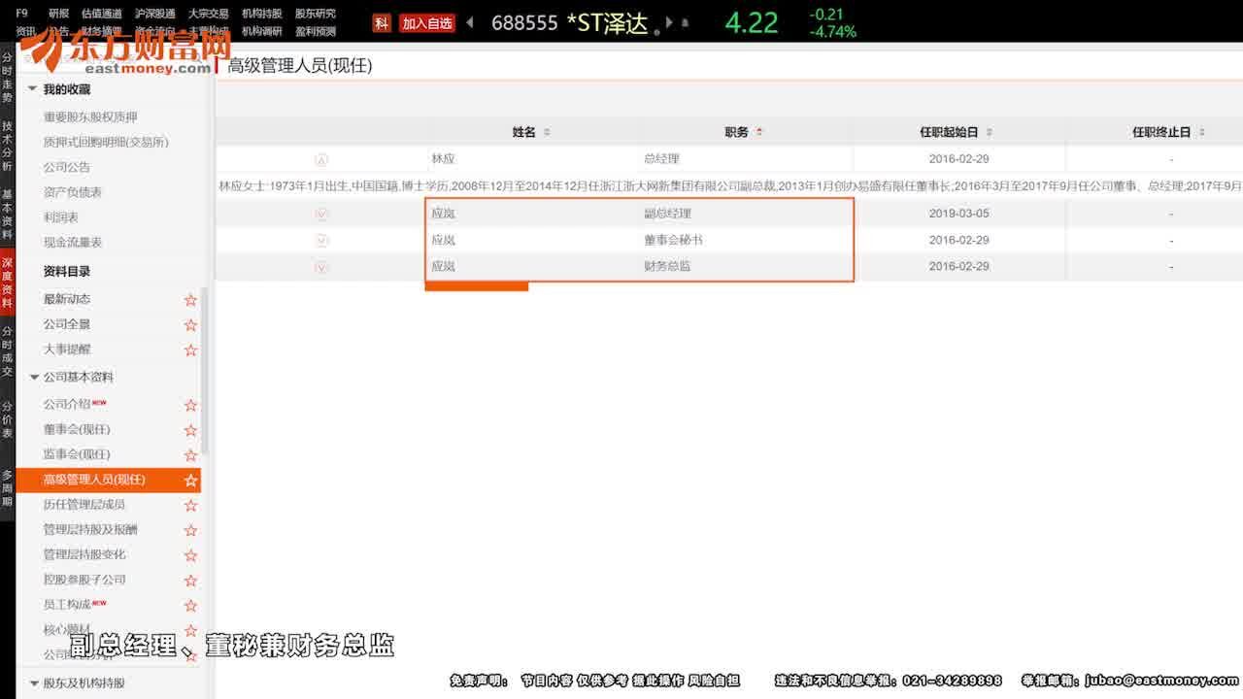Open 股东研究 menu item
The height and width of the screenshot is (699, 1243).
tap(316, 14)
